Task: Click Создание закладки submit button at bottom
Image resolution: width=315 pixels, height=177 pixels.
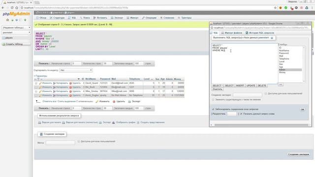Action: tap(298, 154)
